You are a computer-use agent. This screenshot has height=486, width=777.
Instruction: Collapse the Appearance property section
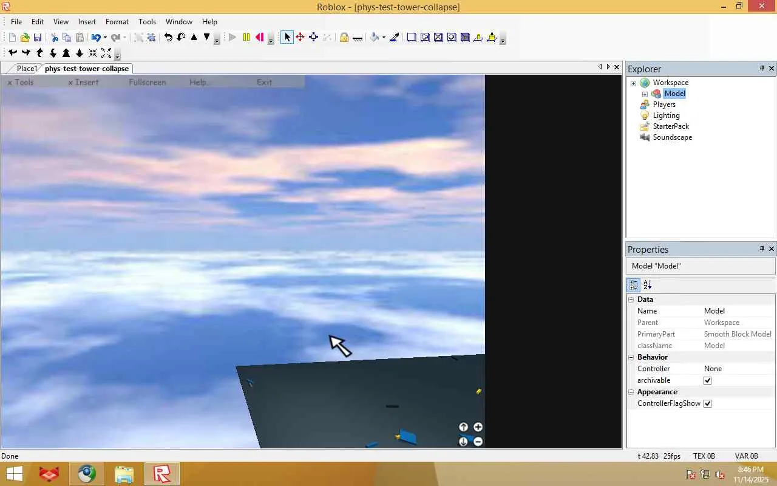(x=631, y=392)
